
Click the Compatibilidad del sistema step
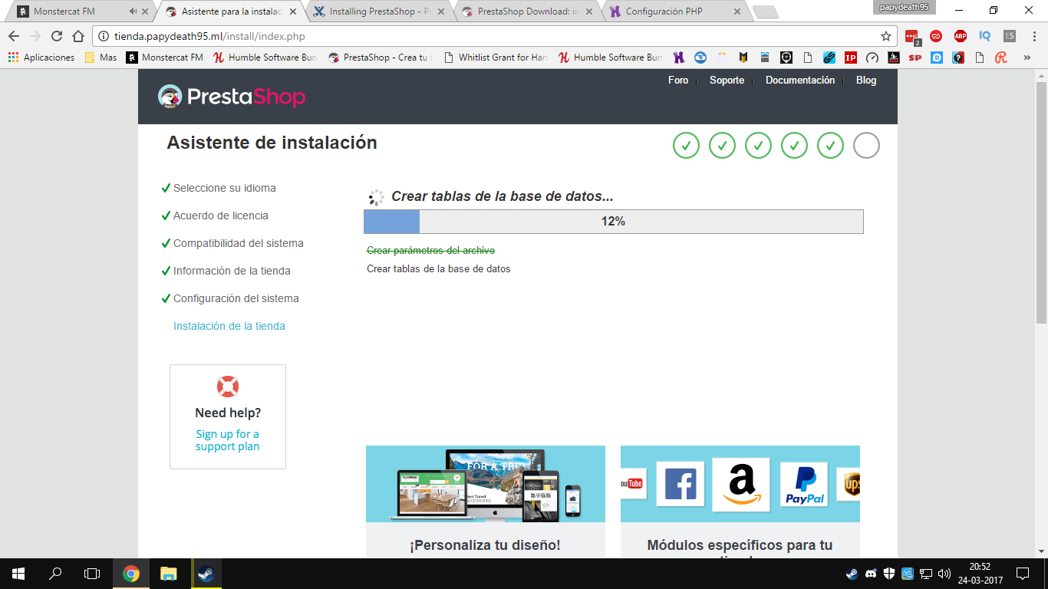(239, 243)
